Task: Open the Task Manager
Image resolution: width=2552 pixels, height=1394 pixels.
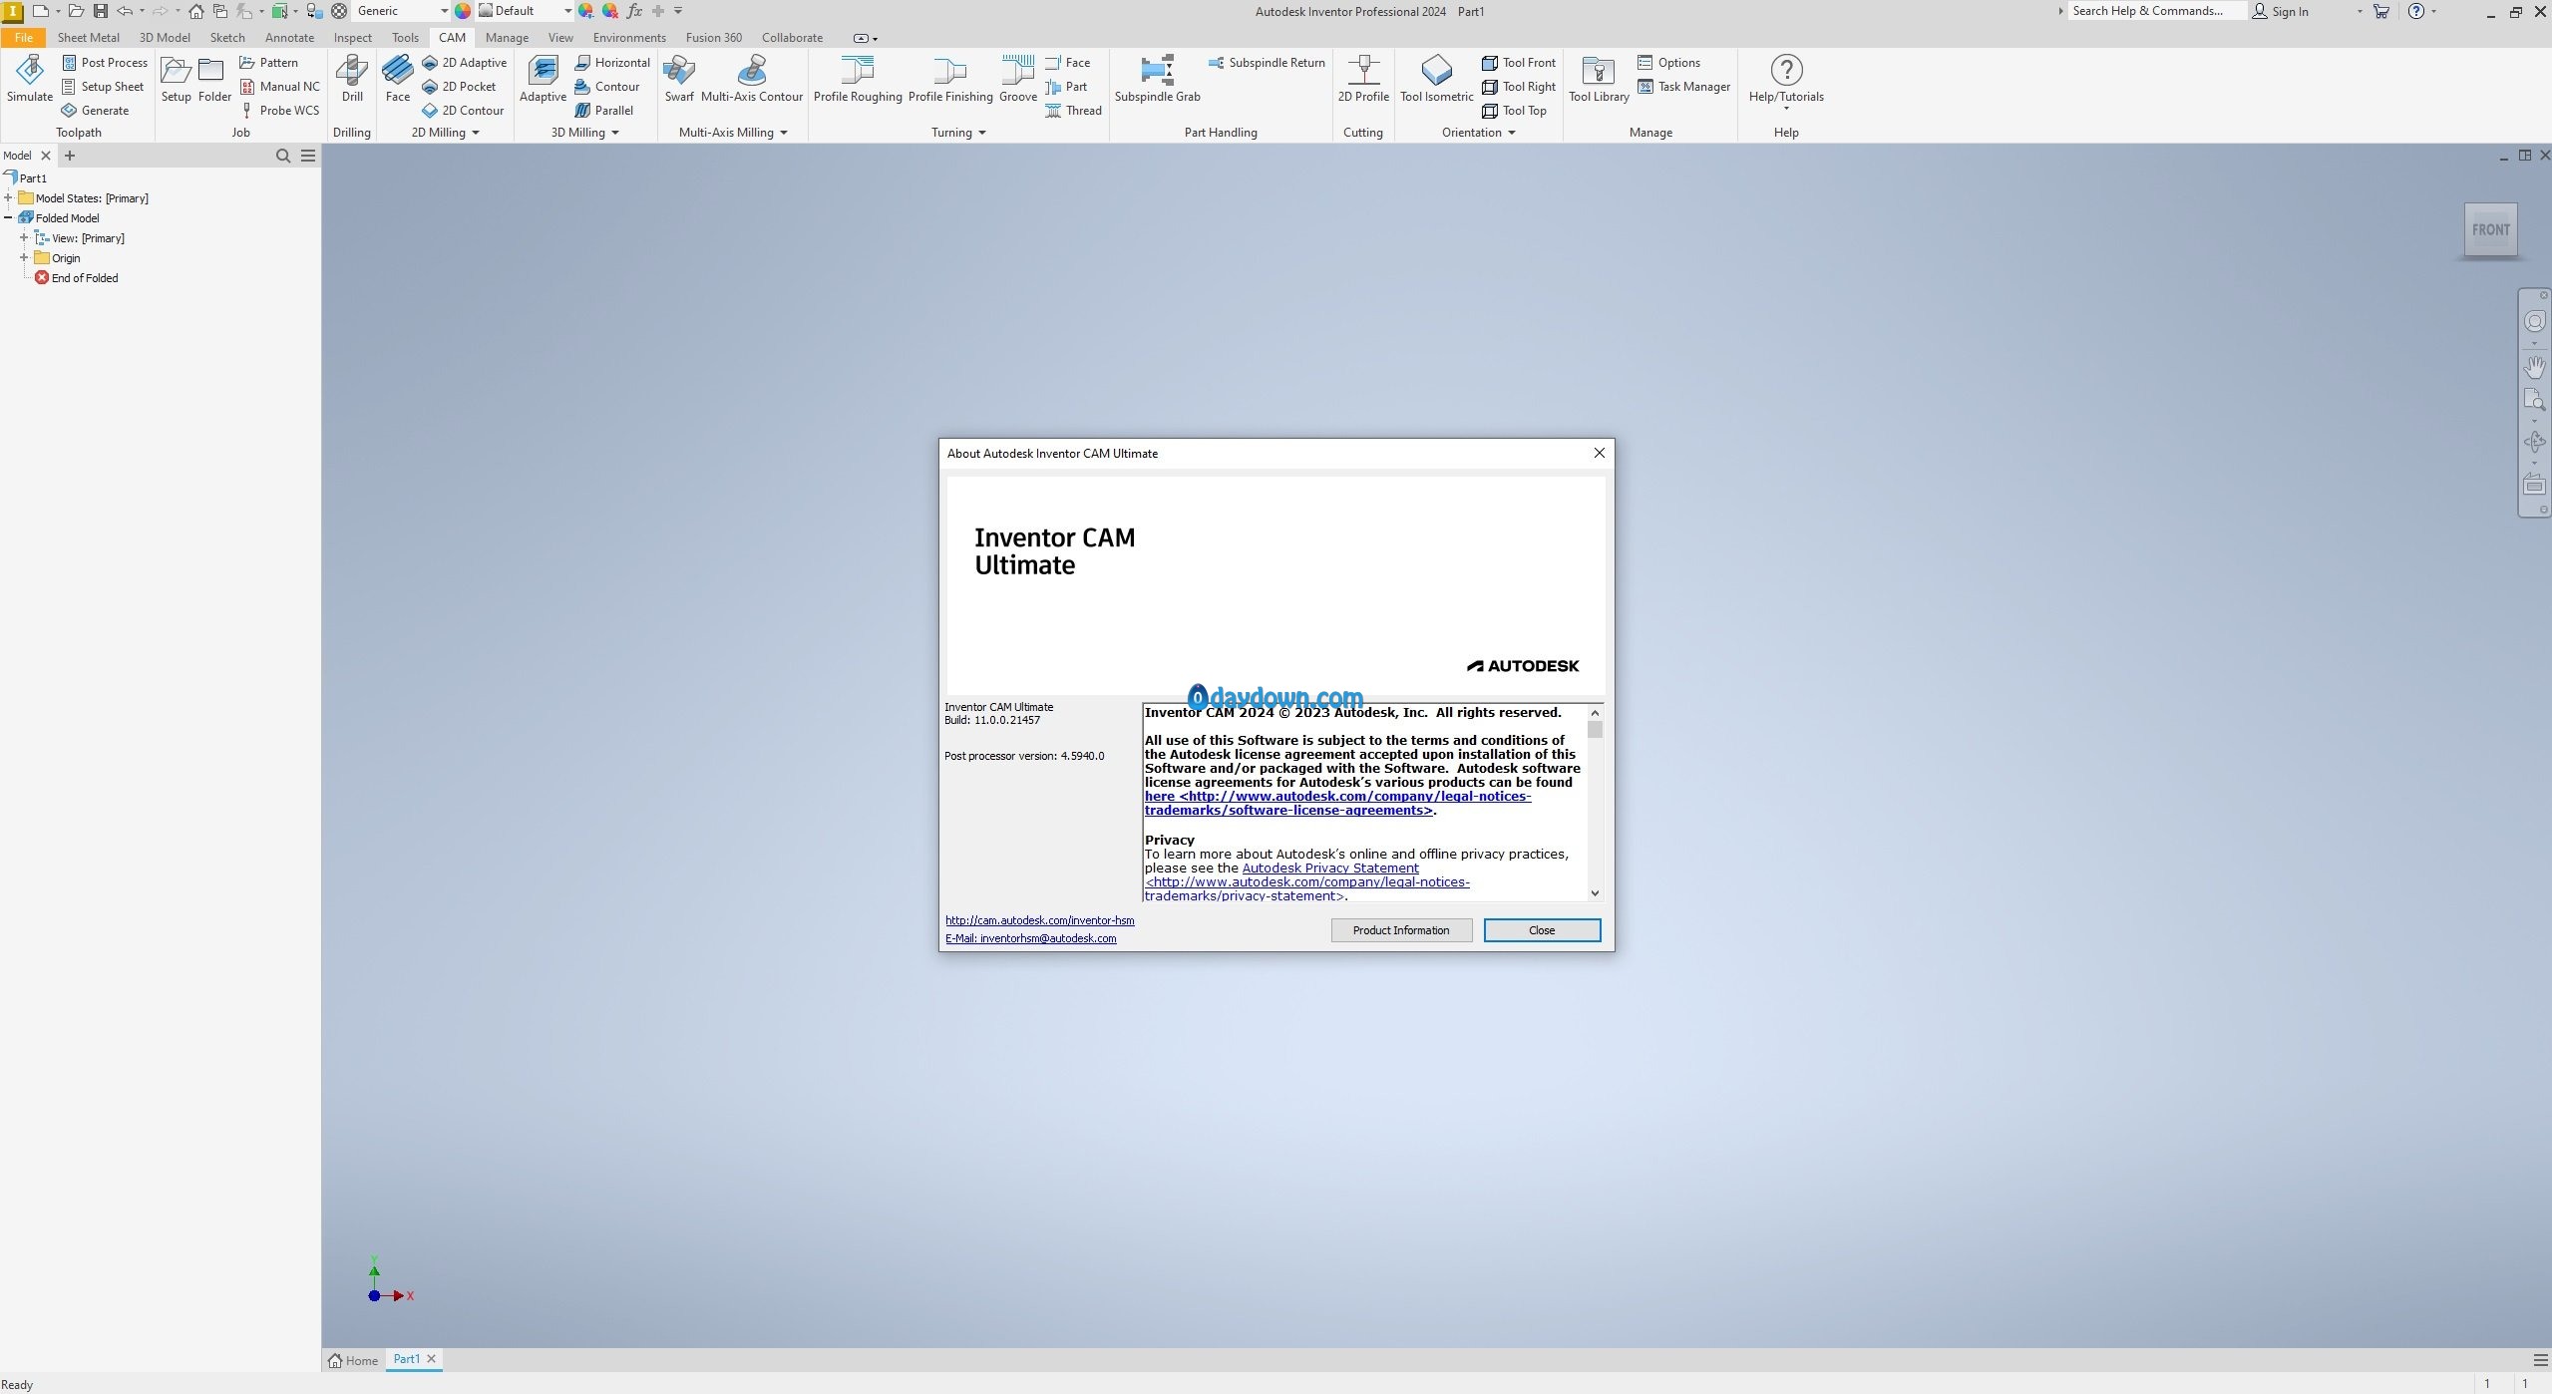Action: (x=1684, y=87)
